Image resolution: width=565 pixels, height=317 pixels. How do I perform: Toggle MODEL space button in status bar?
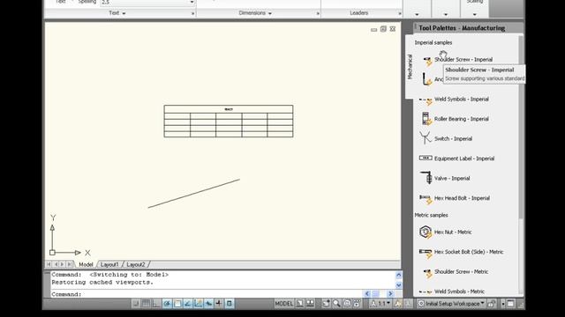[284, 303]
